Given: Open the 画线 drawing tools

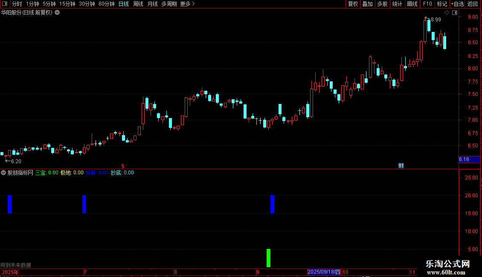Looking at the screenshot, I should [x=412, y=4].
